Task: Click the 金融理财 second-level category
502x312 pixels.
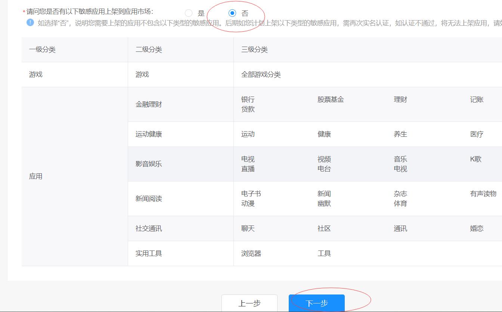Action: point(149,104)
